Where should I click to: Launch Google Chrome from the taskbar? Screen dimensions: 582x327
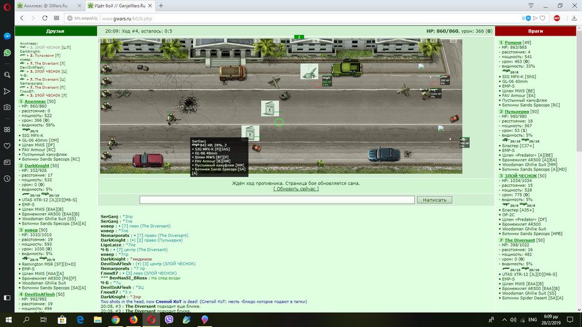115,319
